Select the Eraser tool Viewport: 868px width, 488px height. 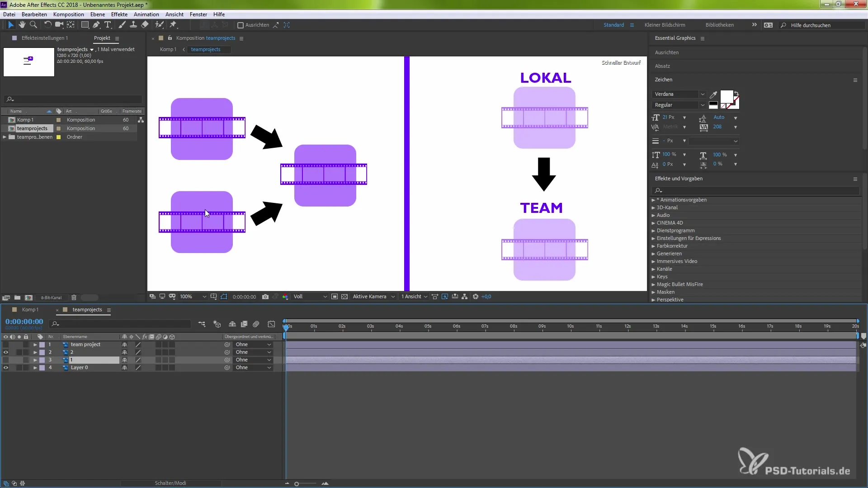(x=145, y=25)
